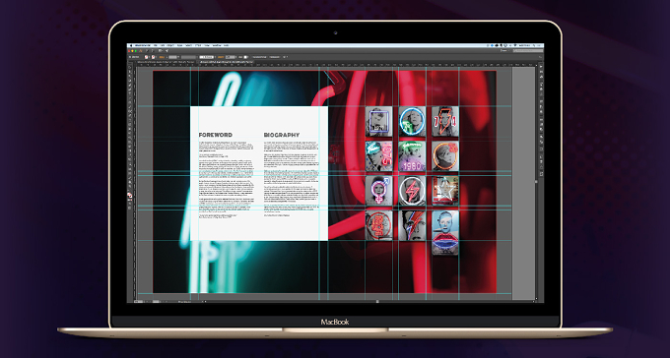Open the File menu
Image resolution: width=670 pixels, height=358 pixels.
pos(155,45)
